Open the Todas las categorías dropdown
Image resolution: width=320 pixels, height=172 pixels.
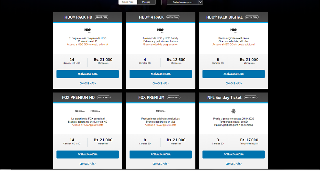(x=182, y=2)
